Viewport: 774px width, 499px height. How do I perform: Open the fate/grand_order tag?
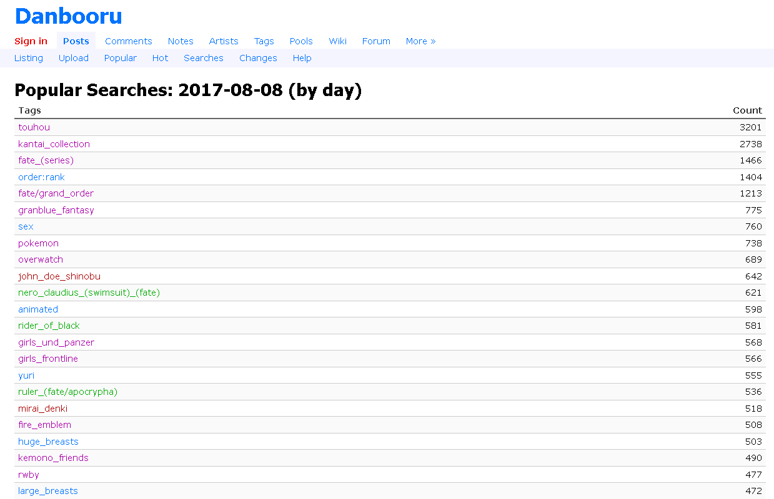[x=56, y=193]
